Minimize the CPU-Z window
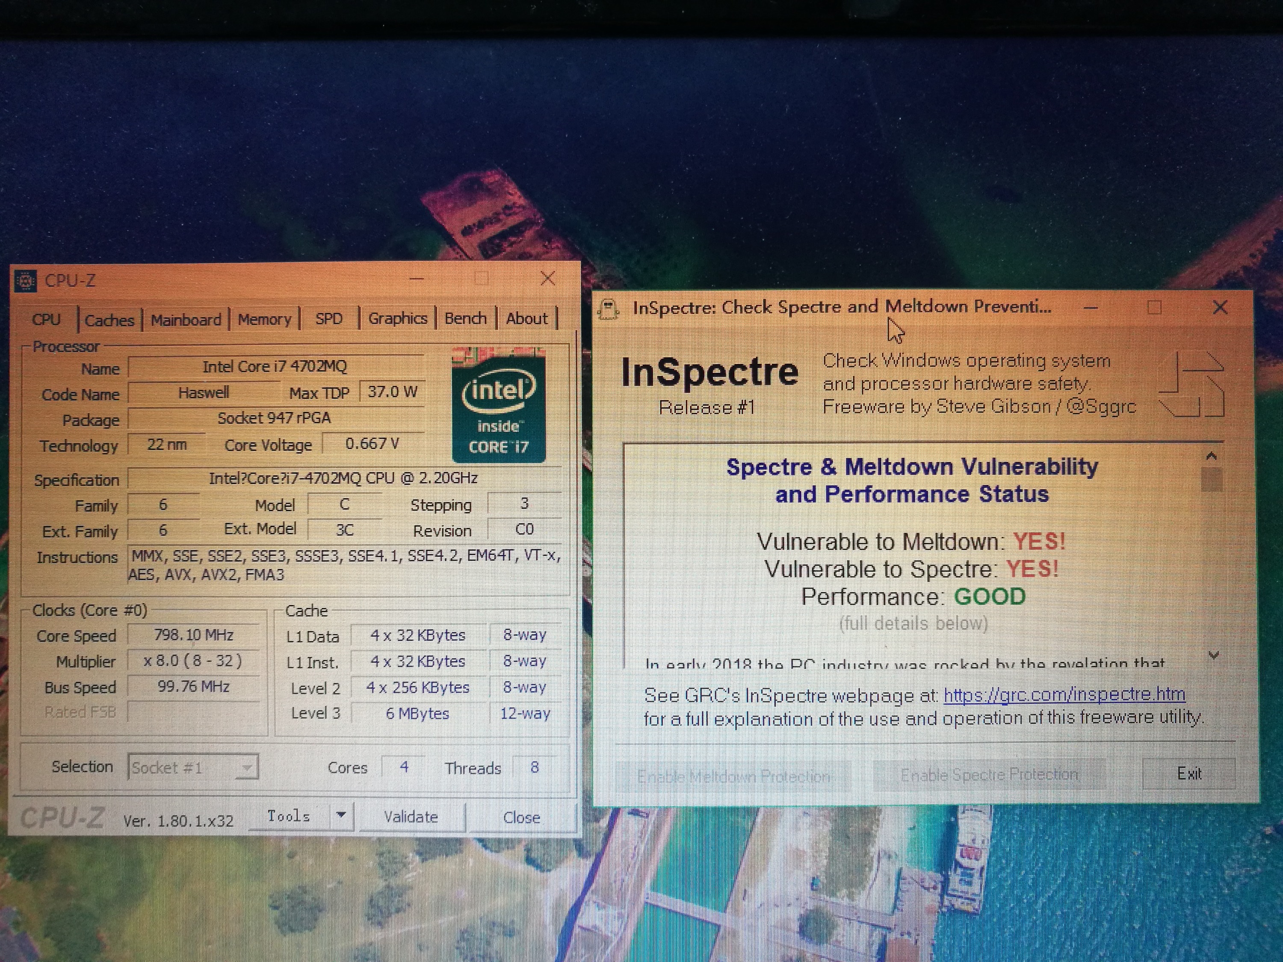 pos(416,279)
